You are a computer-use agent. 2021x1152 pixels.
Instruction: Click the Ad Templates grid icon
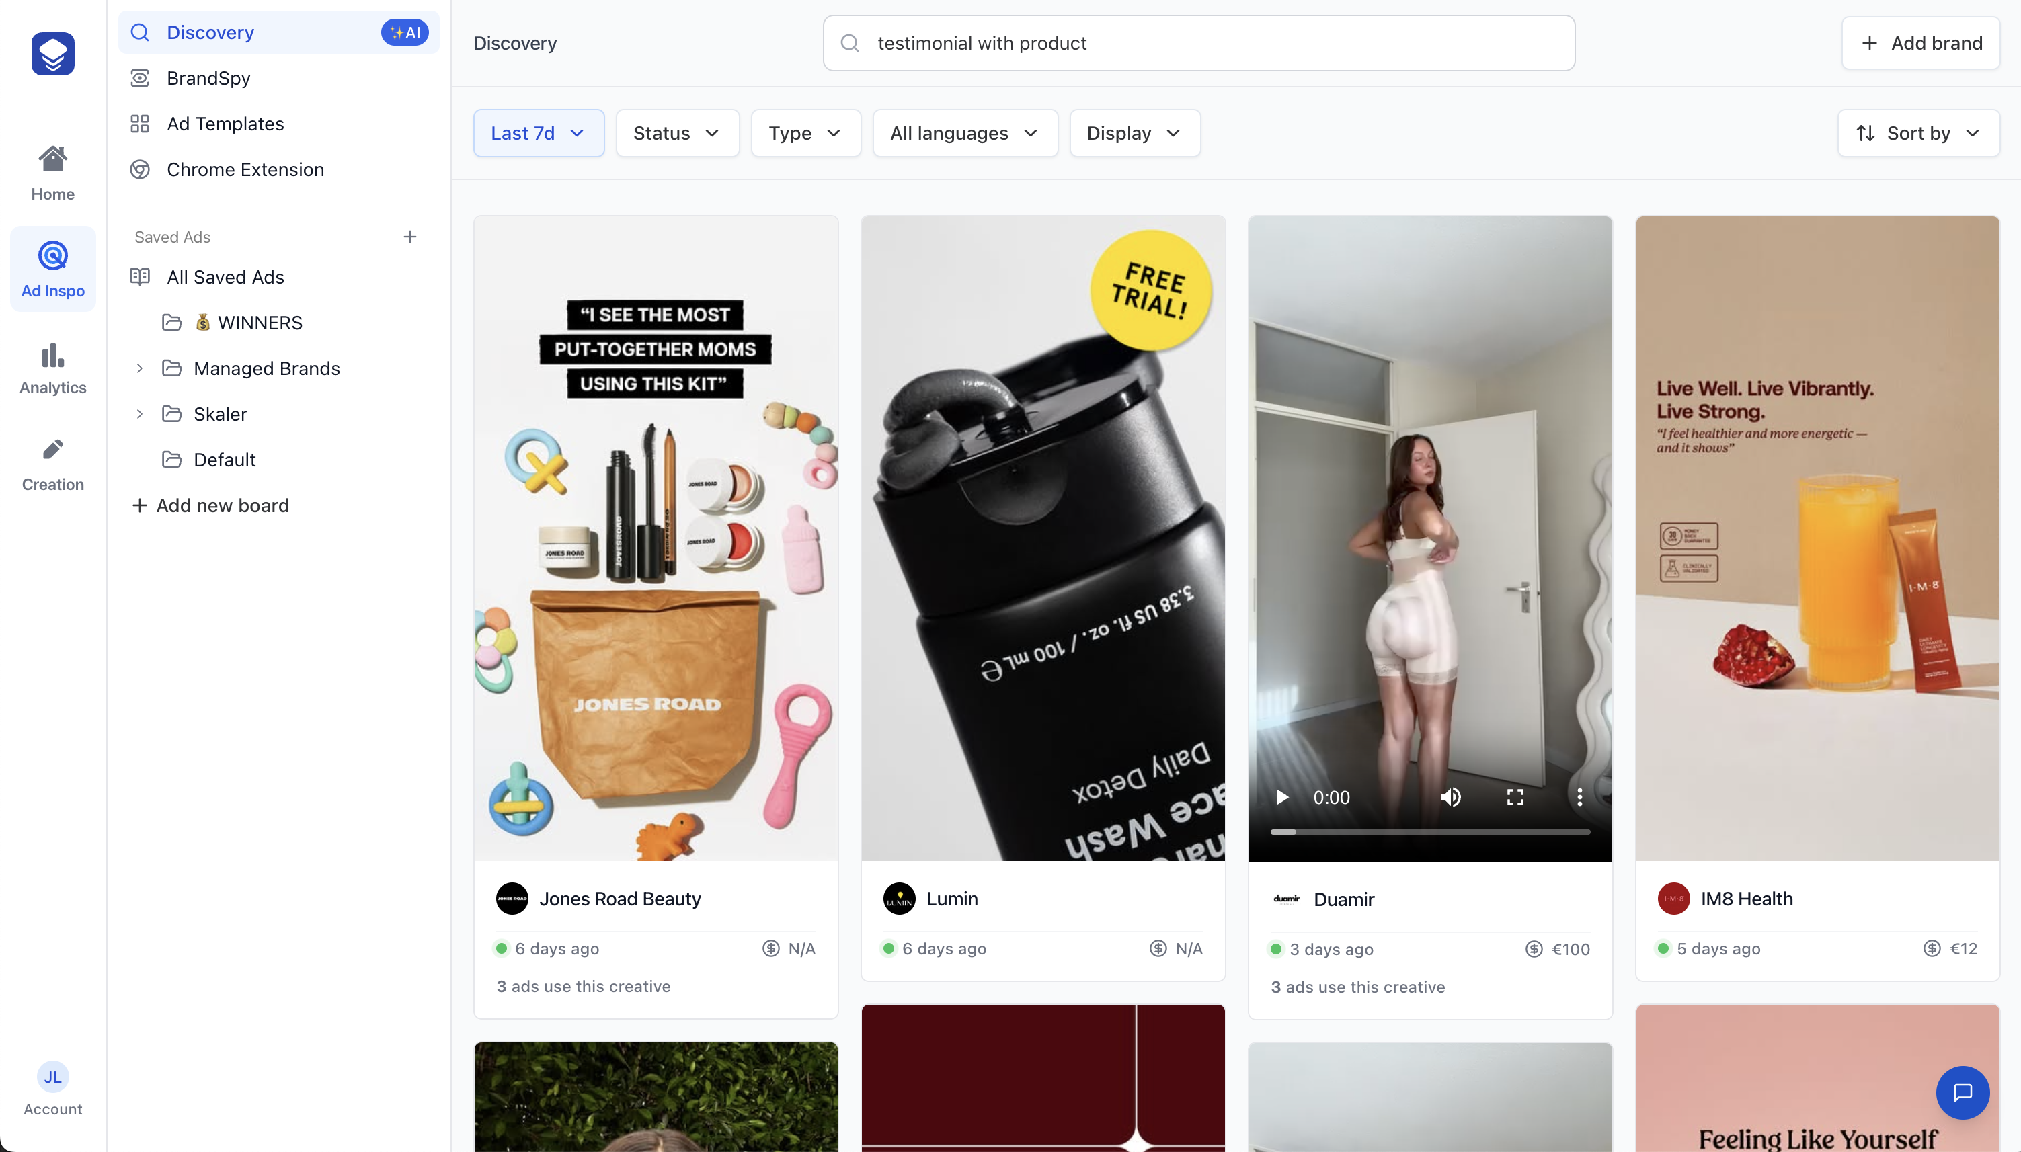[140, 124]
